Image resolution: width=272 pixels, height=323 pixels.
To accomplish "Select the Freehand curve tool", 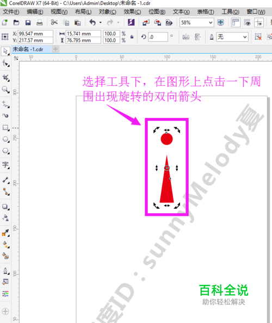I will tap(5, 104).
